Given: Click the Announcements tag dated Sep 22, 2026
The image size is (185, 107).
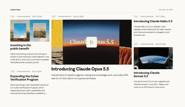Looking at the screenshot, I should pyautogui.click(x=65, y=16).
